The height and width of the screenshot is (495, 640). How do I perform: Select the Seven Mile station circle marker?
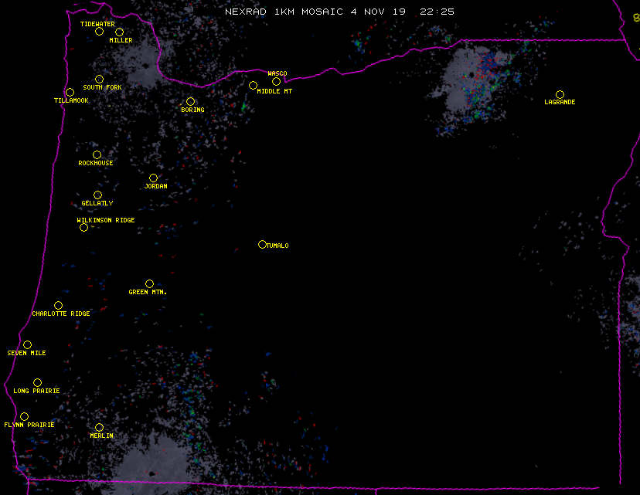point(27,345)
